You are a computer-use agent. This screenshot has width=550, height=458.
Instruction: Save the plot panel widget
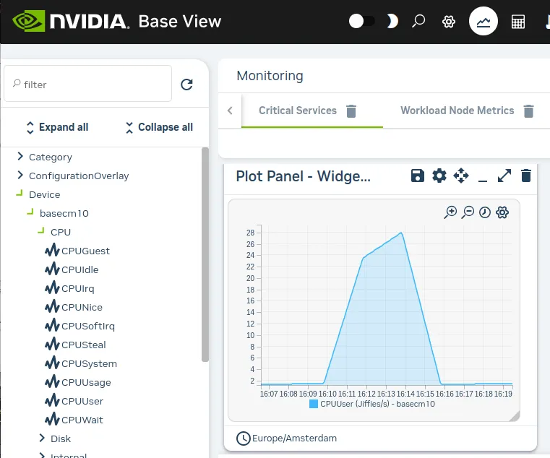[x=418, y=176]
